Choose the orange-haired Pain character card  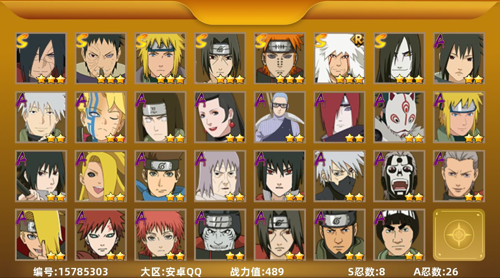[280, 58]
